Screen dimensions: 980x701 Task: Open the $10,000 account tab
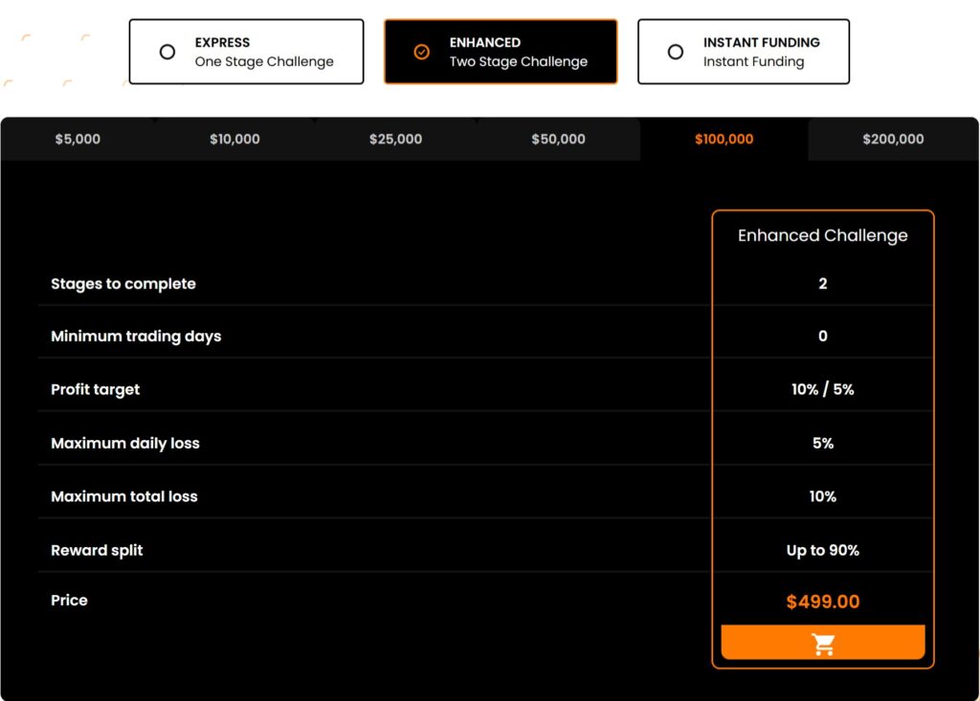(x=234, y=140)
